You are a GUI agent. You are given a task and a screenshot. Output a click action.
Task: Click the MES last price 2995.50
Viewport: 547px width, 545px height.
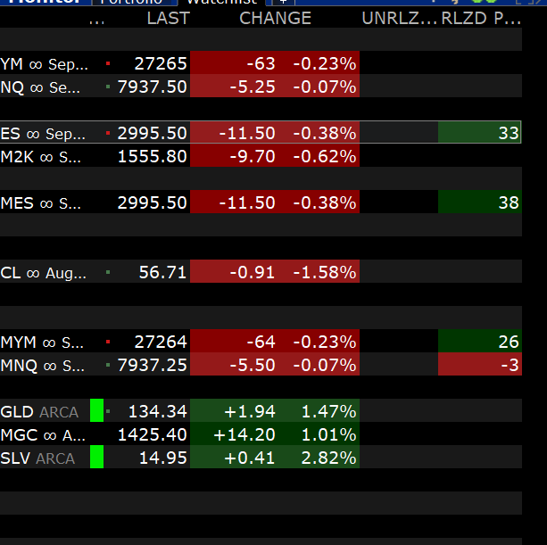[152, 202]
